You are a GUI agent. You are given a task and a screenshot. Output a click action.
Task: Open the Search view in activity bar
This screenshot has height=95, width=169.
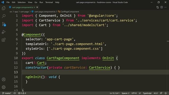coord(4,16)
